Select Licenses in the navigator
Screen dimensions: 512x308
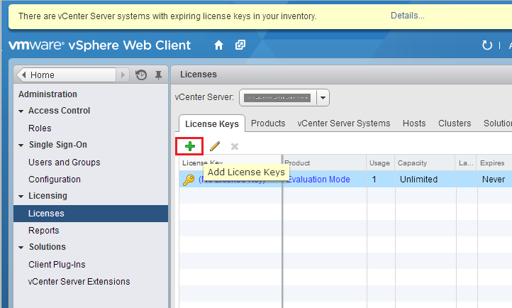(91, 214)
